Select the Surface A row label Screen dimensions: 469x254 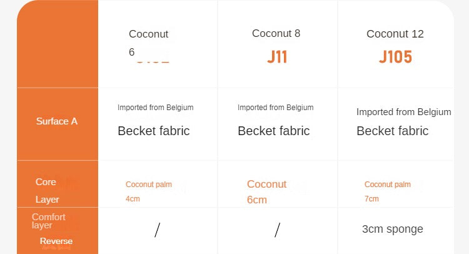[x=57, y=121]
